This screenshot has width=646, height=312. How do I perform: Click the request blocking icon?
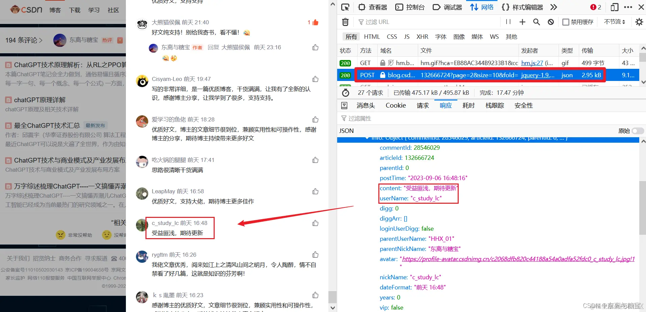[x=550, y=22]
